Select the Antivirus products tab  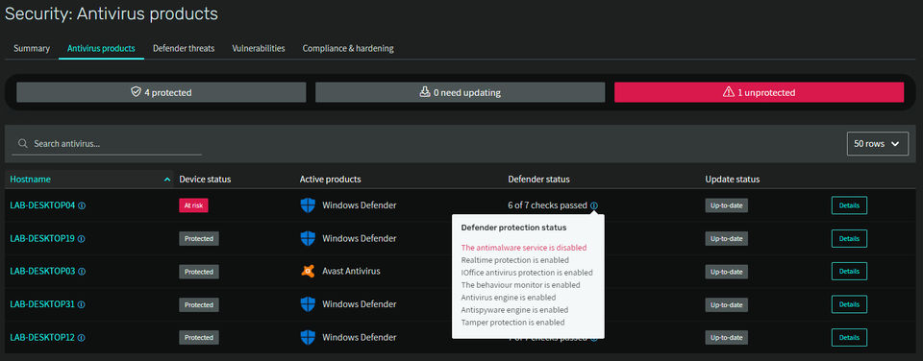[x=101, y=48]
